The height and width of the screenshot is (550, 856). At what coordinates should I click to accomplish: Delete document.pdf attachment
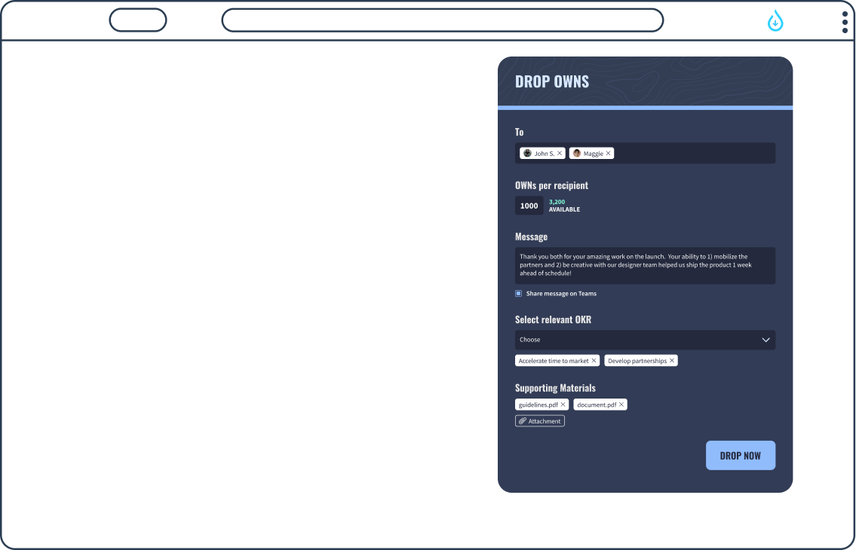point(621,405)
